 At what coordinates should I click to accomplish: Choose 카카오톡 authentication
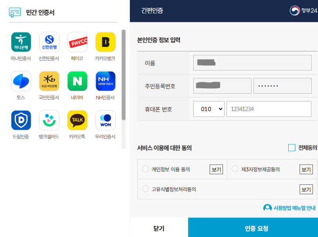point(77,120)
